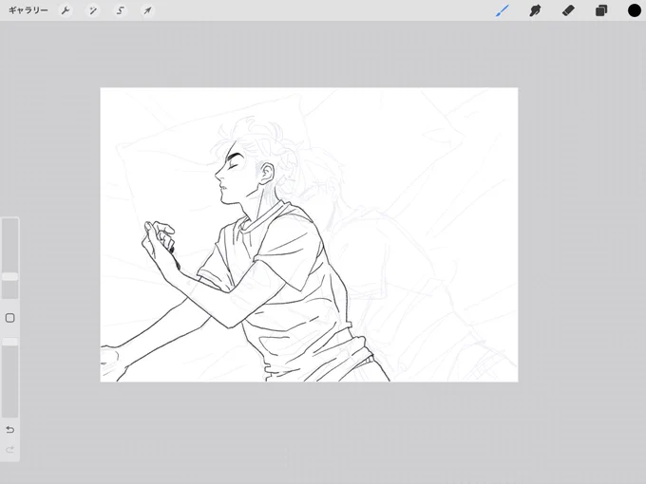
Task: Redo the last undone stroke
Action: 9,449
